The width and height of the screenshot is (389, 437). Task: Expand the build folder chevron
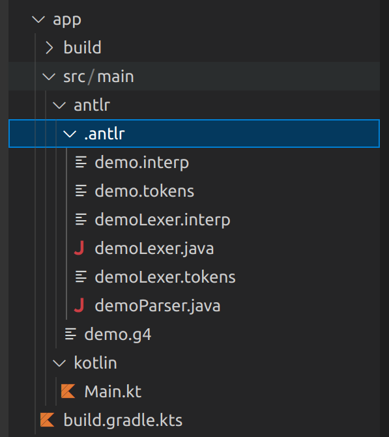click(50, 48)
